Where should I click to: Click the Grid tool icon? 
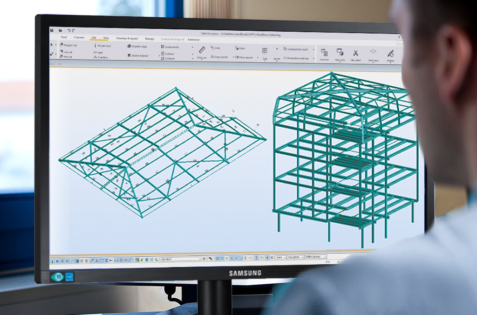(x=265, y=51)
